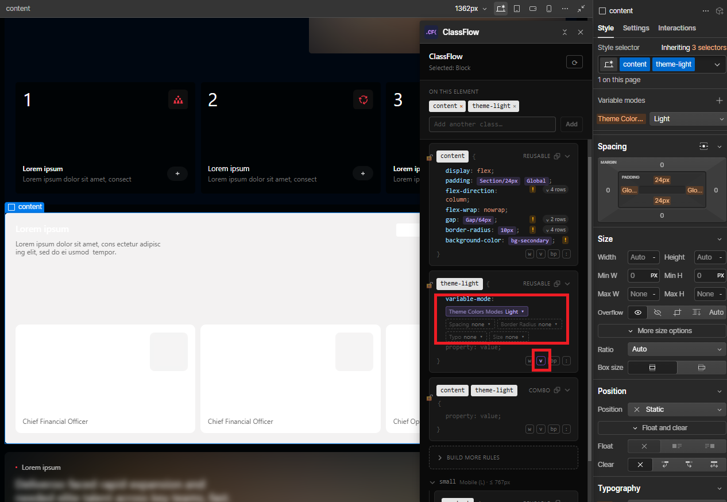Viewport: 727px width, 502px height.
Task: Open the colon menu in theme-light rule
Action: (567, 361)
